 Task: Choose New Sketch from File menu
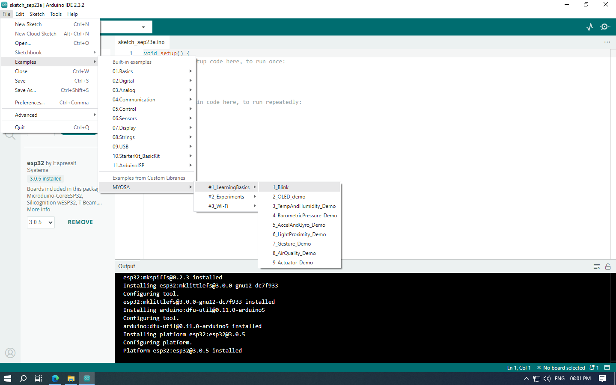click(50, 24)
